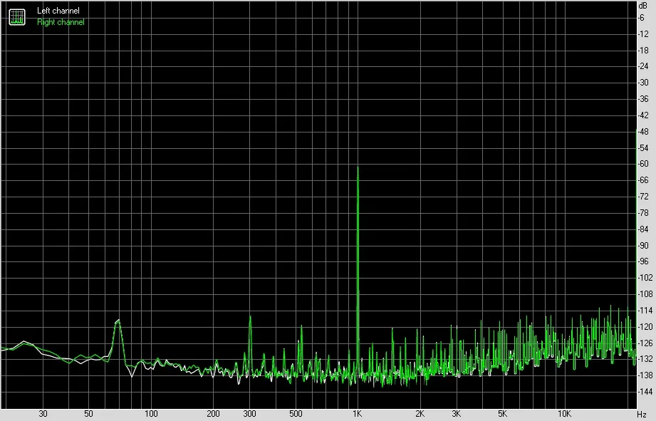
Task: Select the Left channel legend label
Action: click(58, 11)
